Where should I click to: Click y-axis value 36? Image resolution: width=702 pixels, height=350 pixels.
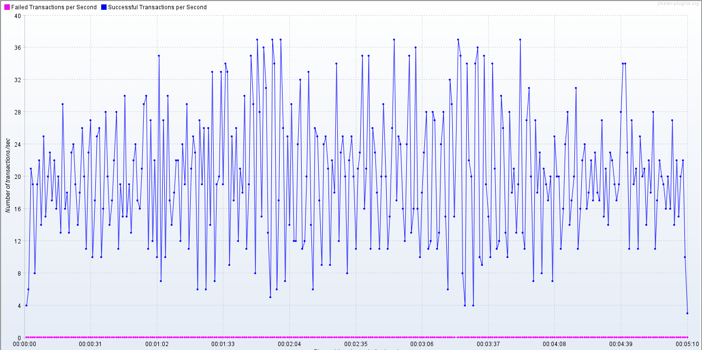tap(18, 48)
